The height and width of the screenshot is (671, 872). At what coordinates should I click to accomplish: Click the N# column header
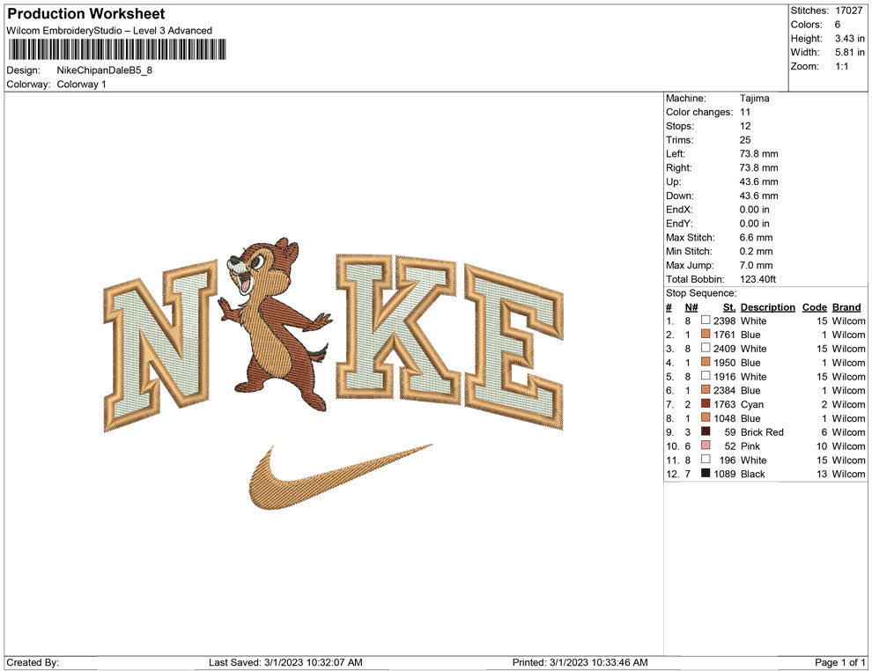click(691, 307)
